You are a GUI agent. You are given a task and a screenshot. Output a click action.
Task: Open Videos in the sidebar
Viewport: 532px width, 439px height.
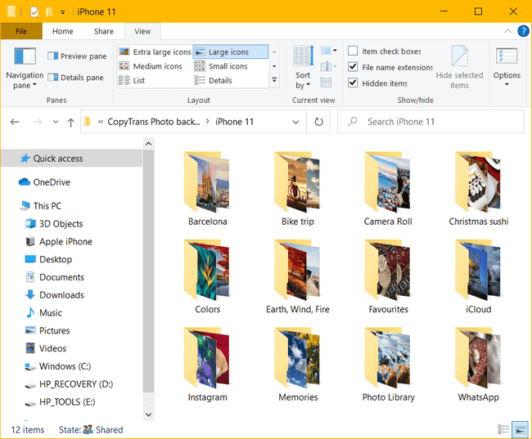[46, 348]
